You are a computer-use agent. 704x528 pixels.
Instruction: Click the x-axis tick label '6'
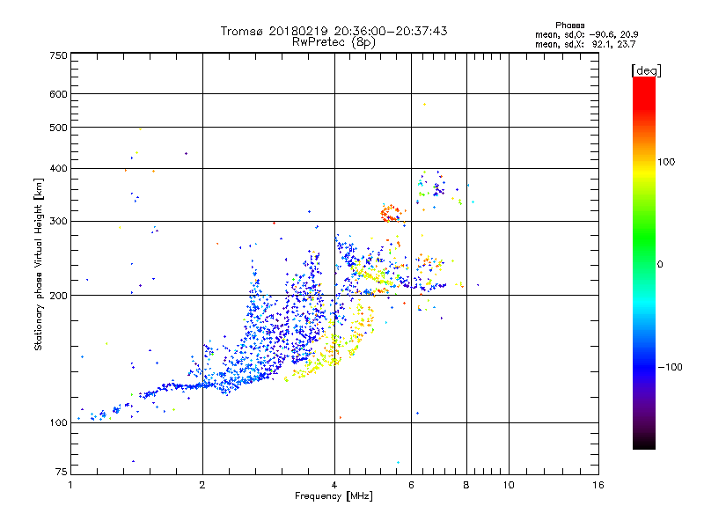click(x=411, y=485)
